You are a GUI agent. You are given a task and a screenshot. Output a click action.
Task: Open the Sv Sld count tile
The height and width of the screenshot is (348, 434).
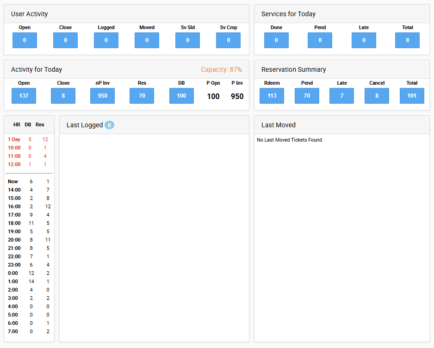pyautogui.click(x=187, y=40)
